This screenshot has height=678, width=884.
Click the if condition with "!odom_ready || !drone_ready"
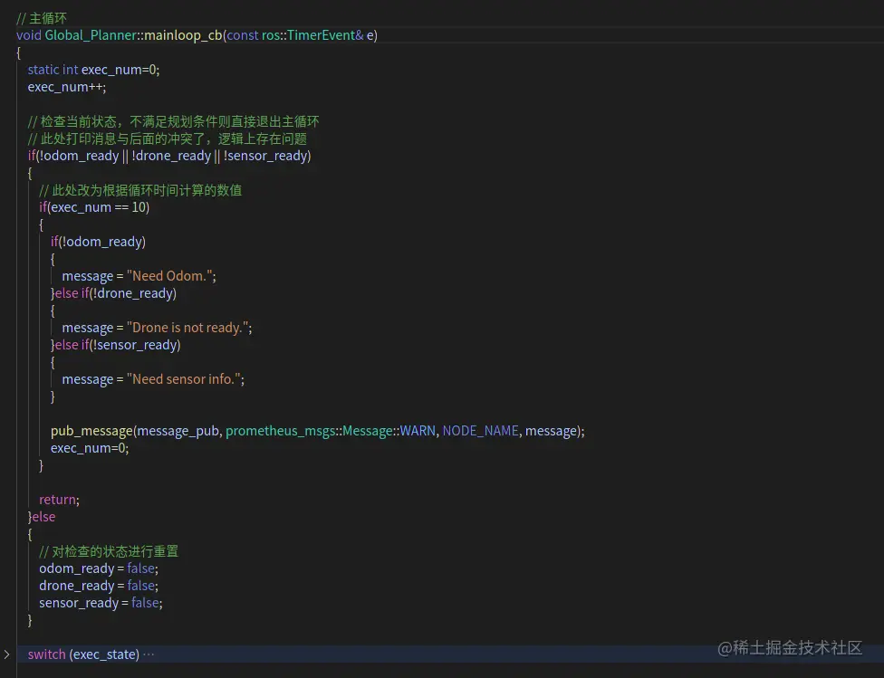[x=169, y=156]
